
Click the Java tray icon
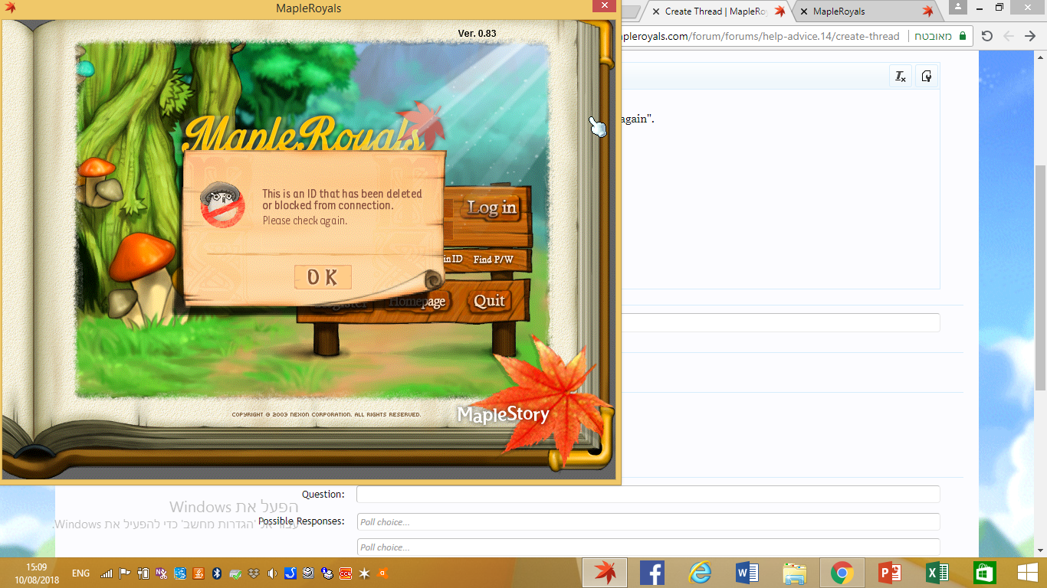[199, 573]
